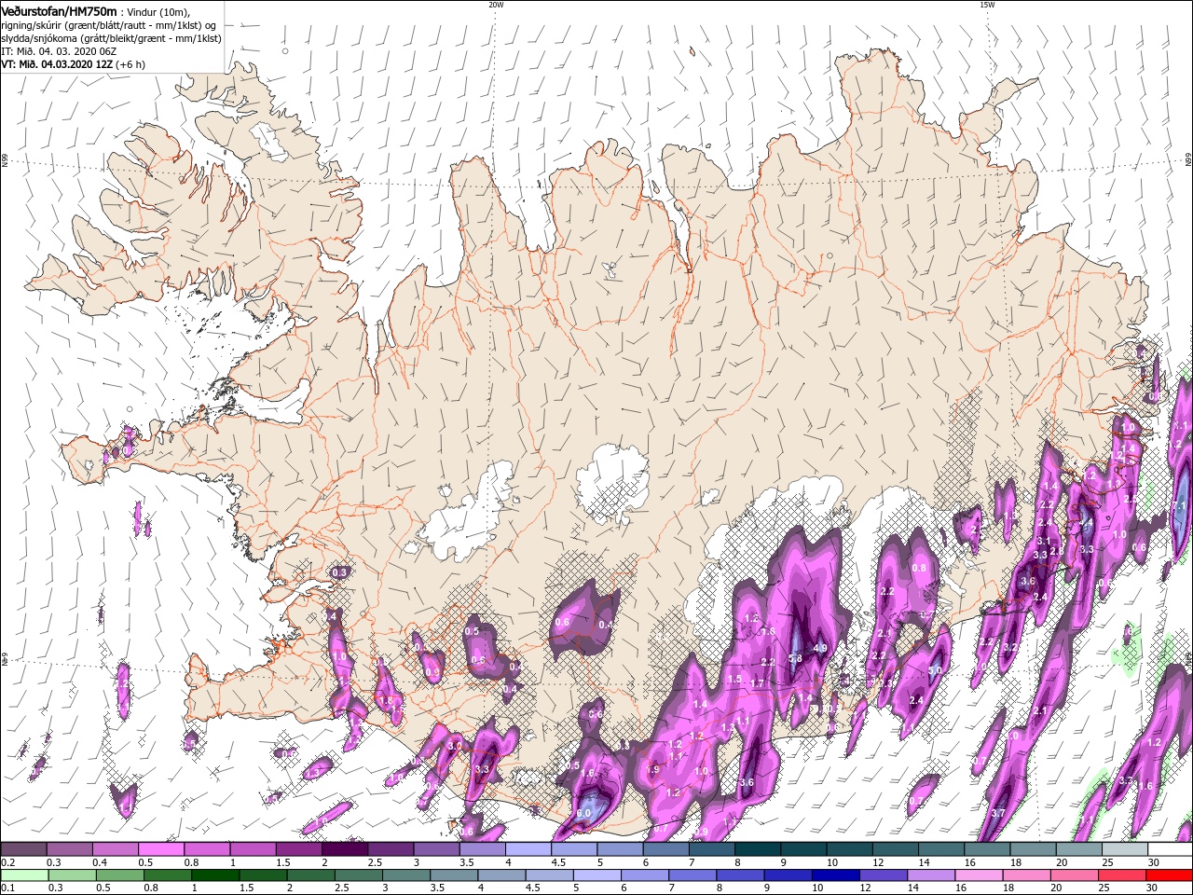Pick the bottom legend swatch between 10 and 12

click(837, 874)
